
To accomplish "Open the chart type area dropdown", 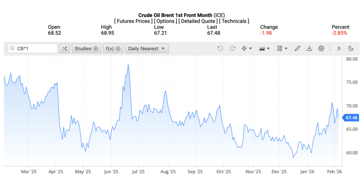I will pos(264,48).
